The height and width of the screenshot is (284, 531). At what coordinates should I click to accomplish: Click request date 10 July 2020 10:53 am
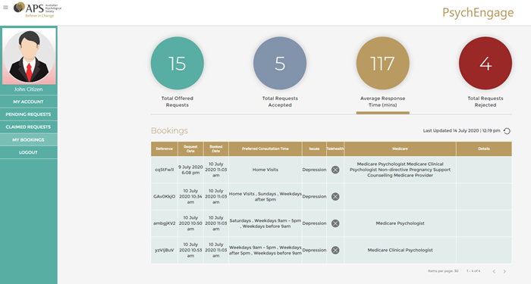click(190, 250)
